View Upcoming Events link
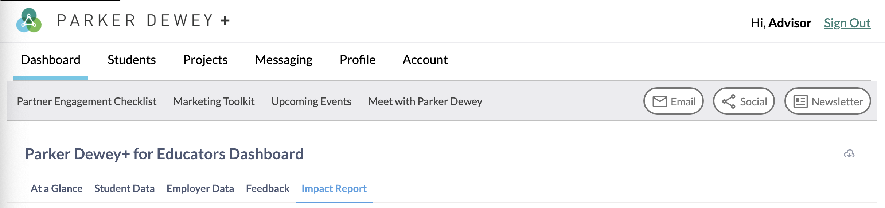The height and width of the screenshot is (208, 885). coord(311,101)
